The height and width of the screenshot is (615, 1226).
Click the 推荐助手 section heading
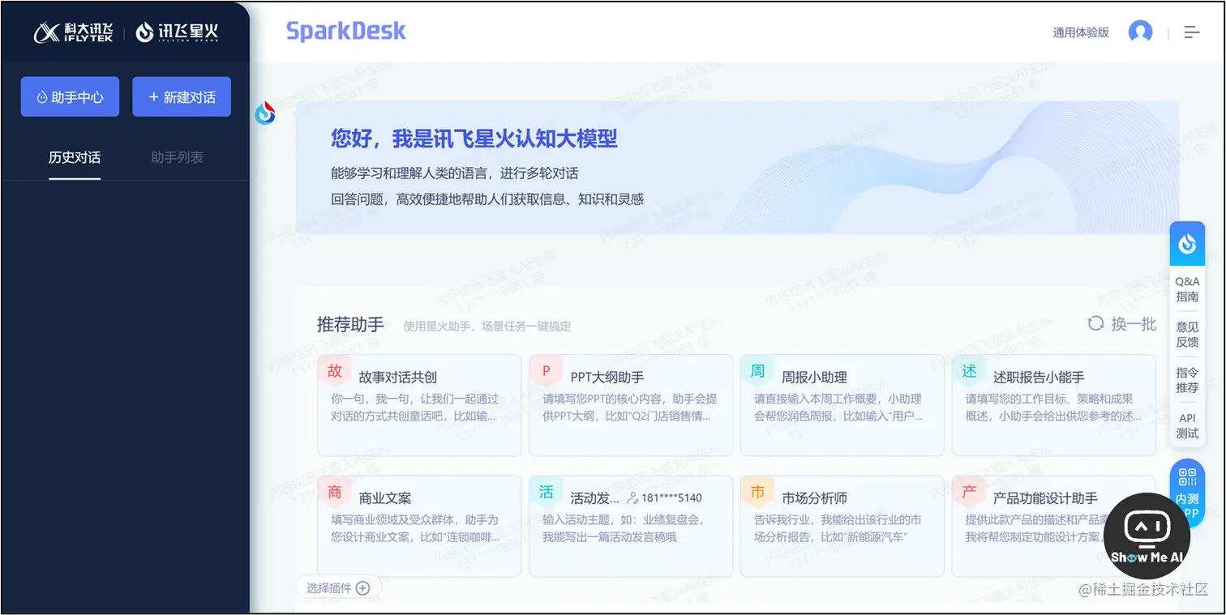coord(350,325)
